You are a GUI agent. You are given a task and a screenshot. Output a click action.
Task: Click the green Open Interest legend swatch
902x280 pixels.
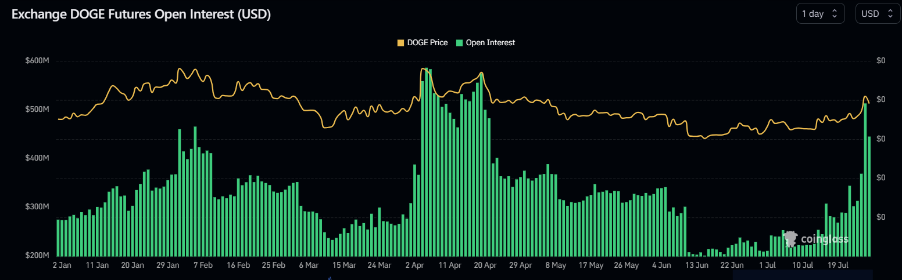click(x=460, y=42)
